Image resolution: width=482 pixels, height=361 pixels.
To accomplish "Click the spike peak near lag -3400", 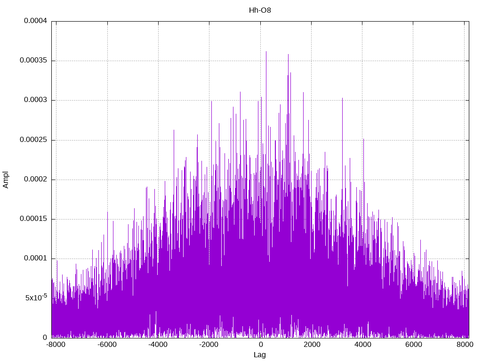I will tap(174, 130).
